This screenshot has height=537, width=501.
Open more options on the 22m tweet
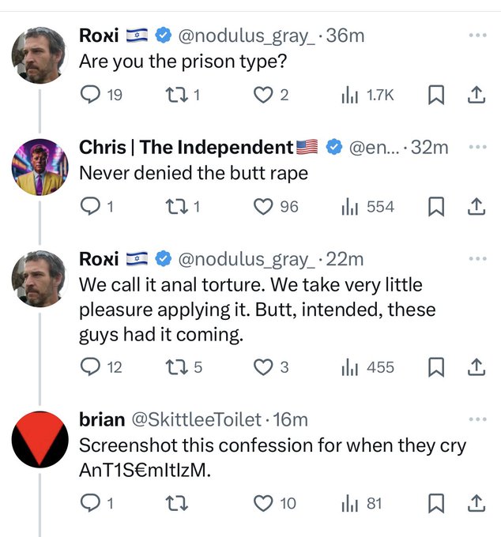(x=477, y=258)
